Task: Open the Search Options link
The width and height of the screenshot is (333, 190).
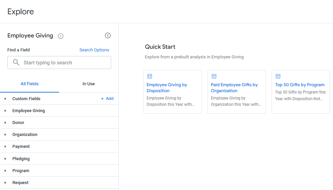Action: pos(94,50)
